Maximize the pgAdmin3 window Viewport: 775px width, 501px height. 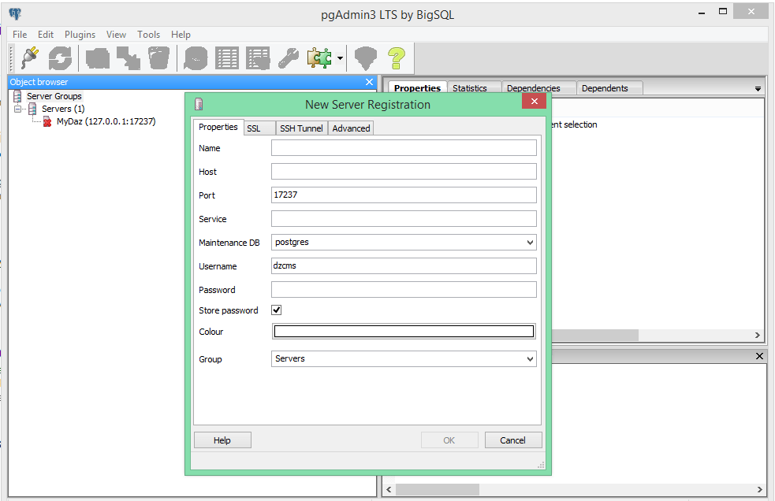[723, 11]
